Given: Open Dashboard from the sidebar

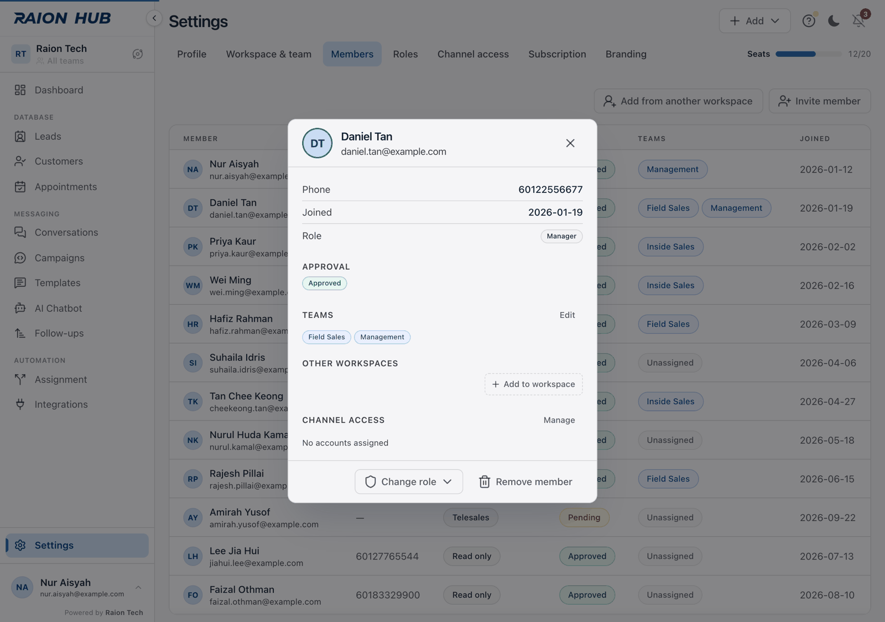Looking at the screenshot, I should (x=77, y=90).
